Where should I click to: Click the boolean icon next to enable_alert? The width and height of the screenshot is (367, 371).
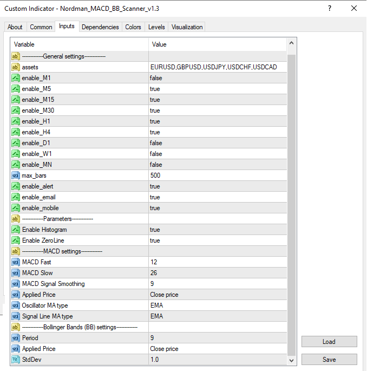[x=15, y=186]
